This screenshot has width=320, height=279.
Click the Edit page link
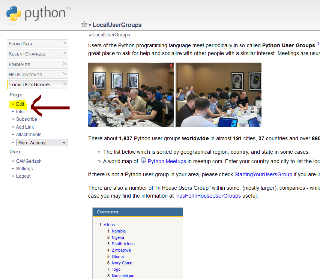point(20,104)
